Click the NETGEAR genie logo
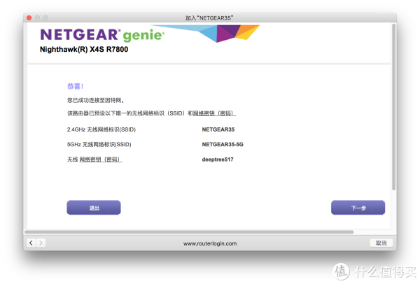 pos(102,35)
